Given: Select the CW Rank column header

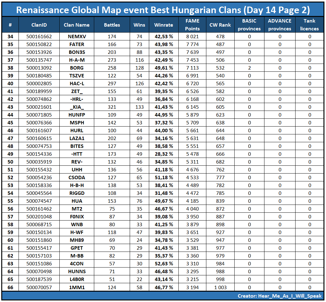Looking at the screenshot, I should (x=220, y=25).
